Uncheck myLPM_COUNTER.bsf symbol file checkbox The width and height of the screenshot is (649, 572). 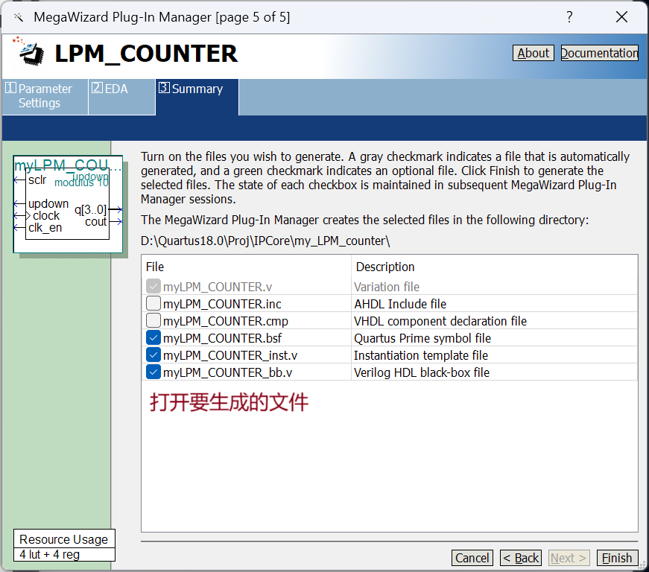click(x=153, y=338)
